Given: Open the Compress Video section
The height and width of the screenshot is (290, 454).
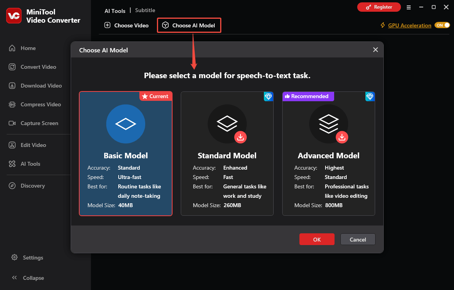Looking at the screenshot, I should tap(35, 104).
